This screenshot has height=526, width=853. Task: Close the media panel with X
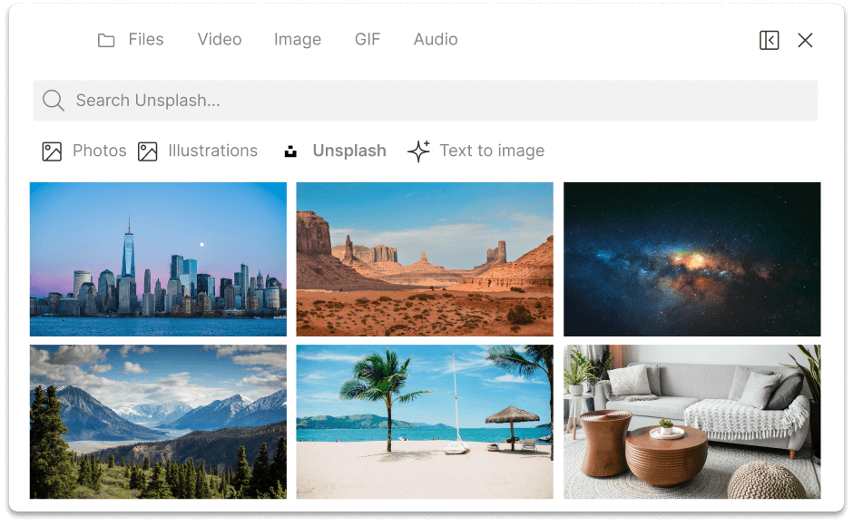[x=805, y=40]
